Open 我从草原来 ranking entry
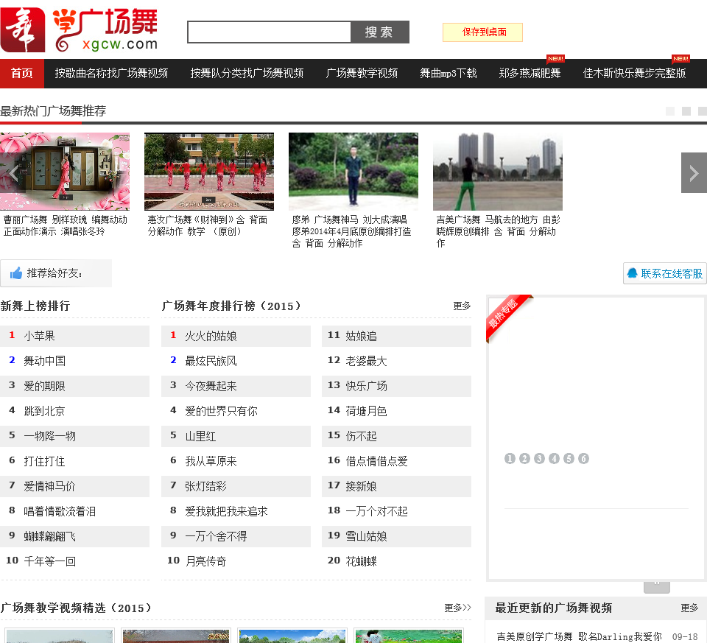This screenshot has width=707, height=643. click(x=211, y=461)
